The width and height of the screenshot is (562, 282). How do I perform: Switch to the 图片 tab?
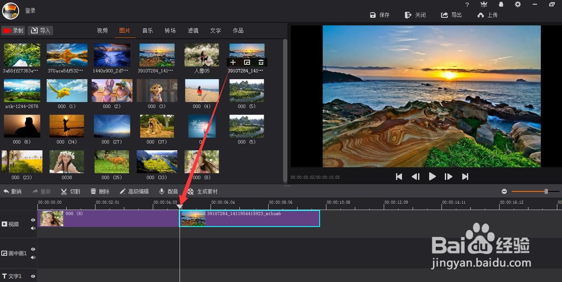(x=125, y=30)
